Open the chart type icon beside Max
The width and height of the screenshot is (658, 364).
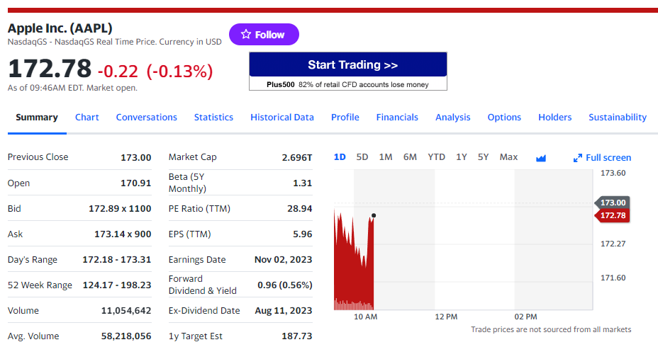(541, 158)
